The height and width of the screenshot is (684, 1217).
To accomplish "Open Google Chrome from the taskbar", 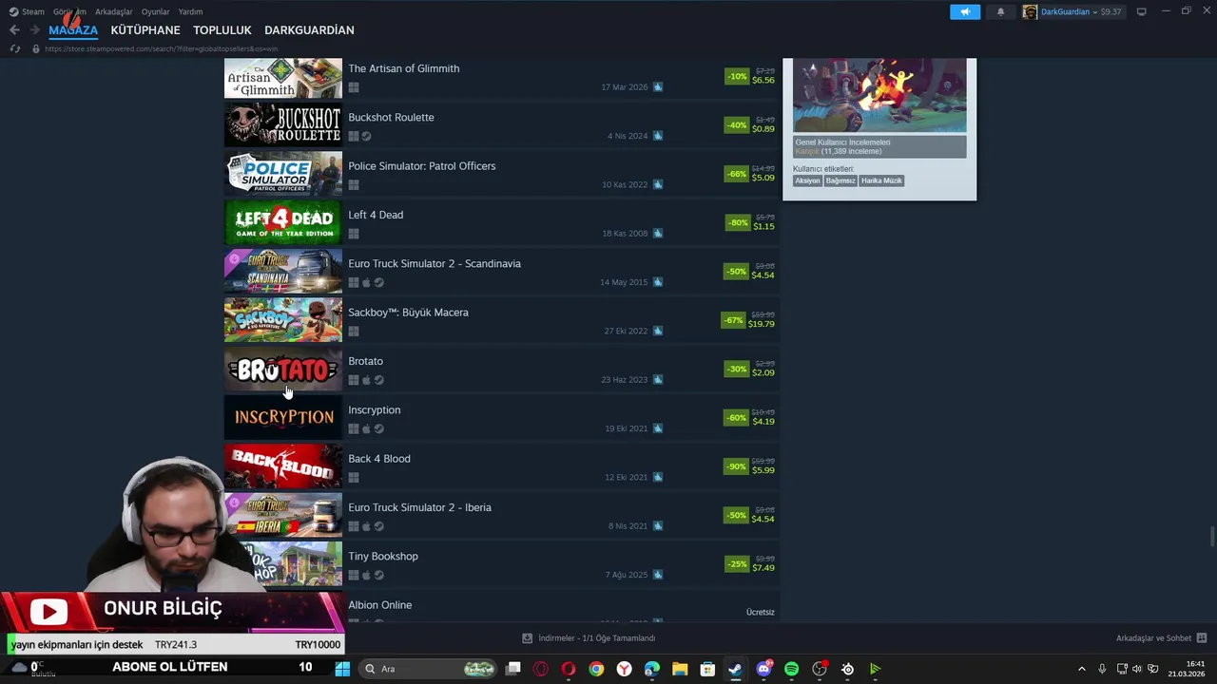I will [x=596, y=669].
